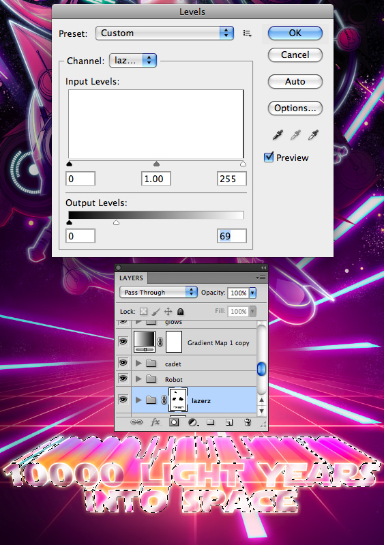Screen dimensions: 384x545
Task: Click the chain link on Gradient Map 1 copy
Action: pyautogui.click(x=160, y=342)
